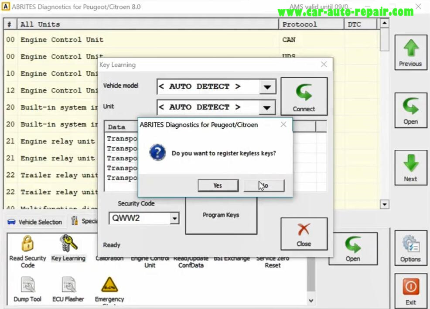Click the red X Close button

tap(304, 234)
